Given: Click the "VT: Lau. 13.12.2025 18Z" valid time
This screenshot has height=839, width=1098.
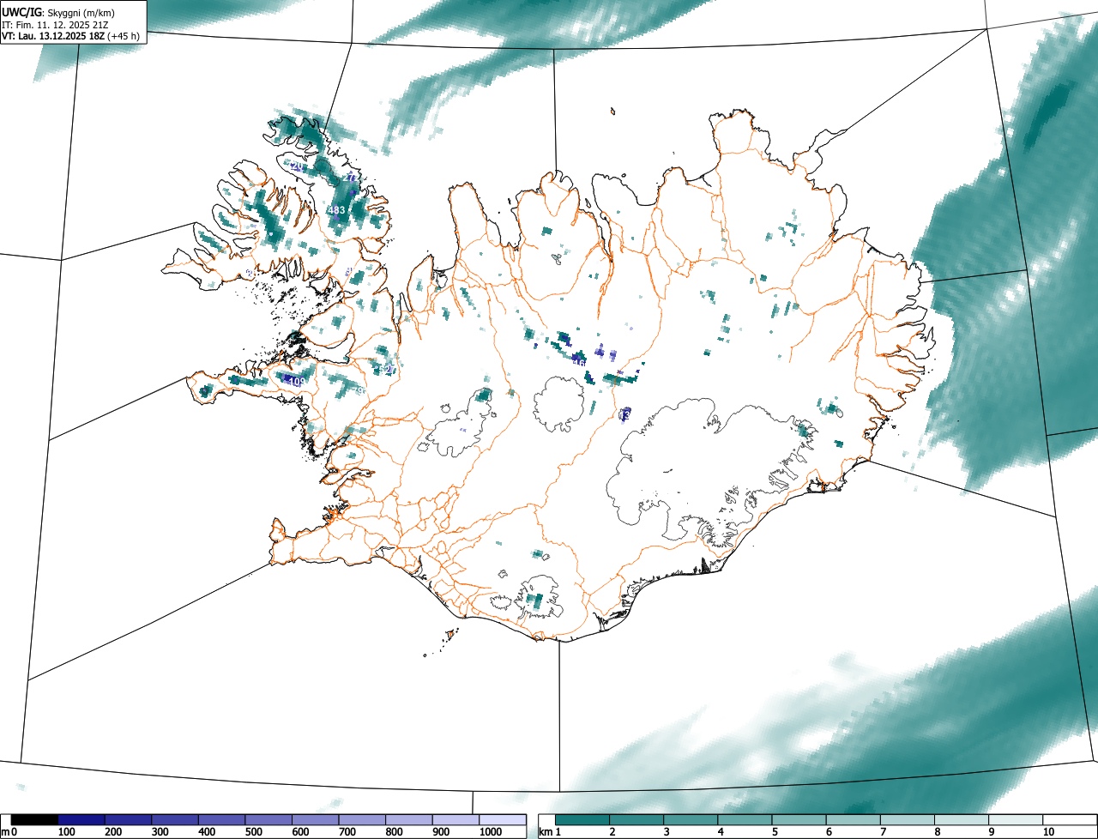Looking at the screenshot, I should point(53,37).
